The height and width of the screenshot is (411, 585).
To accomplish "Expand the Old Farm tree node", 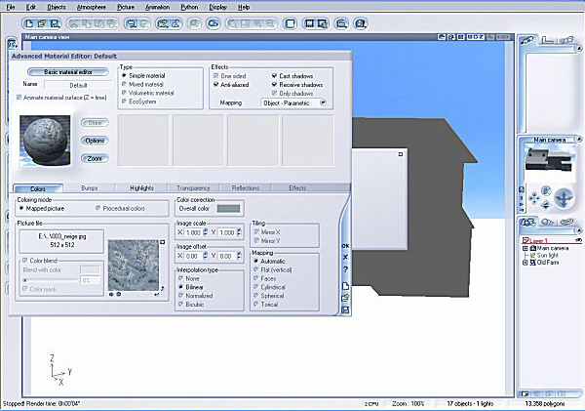I will pos(525,262).
